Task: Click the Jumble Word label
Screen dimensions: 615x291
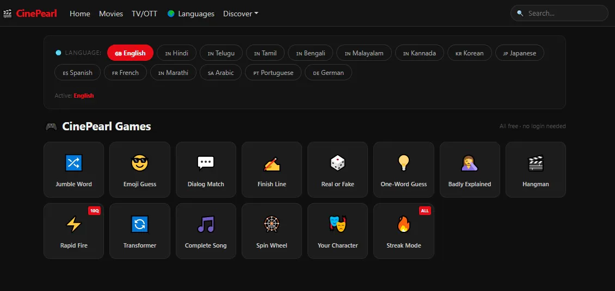Action: click(x=73, y=184)
